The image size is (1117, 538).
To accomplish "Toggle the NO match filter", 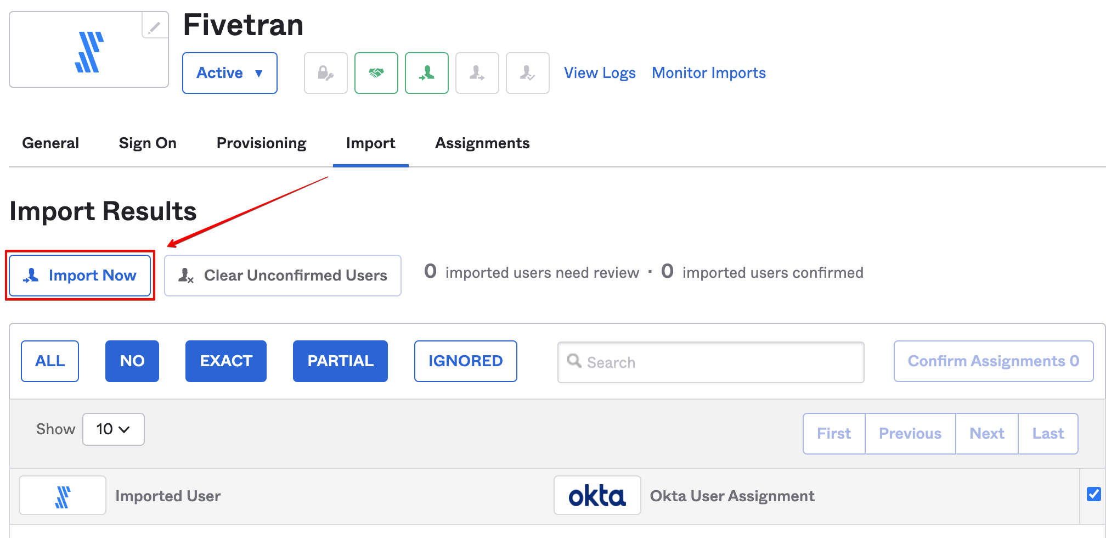I will [x=132, y=361].
